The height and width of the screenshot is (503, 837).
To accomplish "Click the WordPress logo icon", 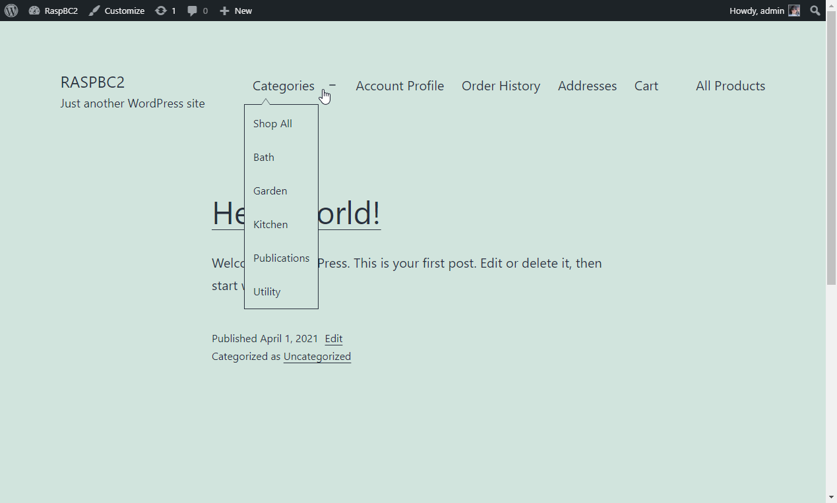I will click(x=11, y=11).
